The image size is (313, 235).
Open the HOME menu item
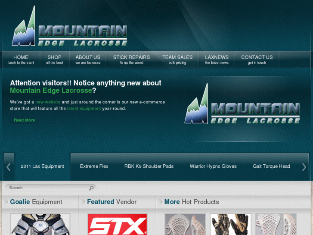coord(21,60)
